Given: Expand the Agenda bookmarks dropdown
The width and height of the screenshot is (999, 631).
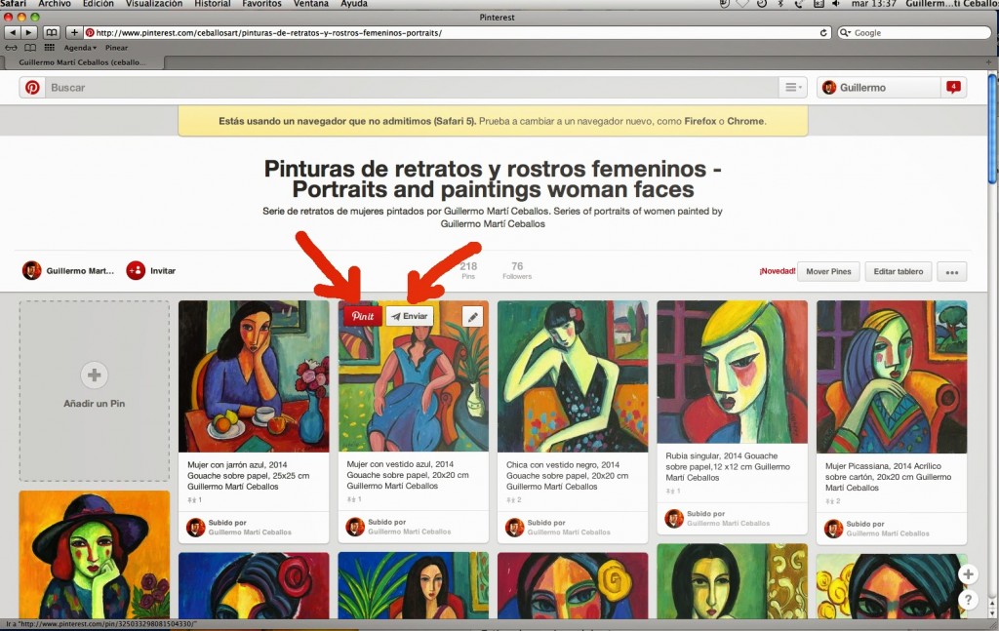Looking at the screenshot, I should (x=80, y=48).
